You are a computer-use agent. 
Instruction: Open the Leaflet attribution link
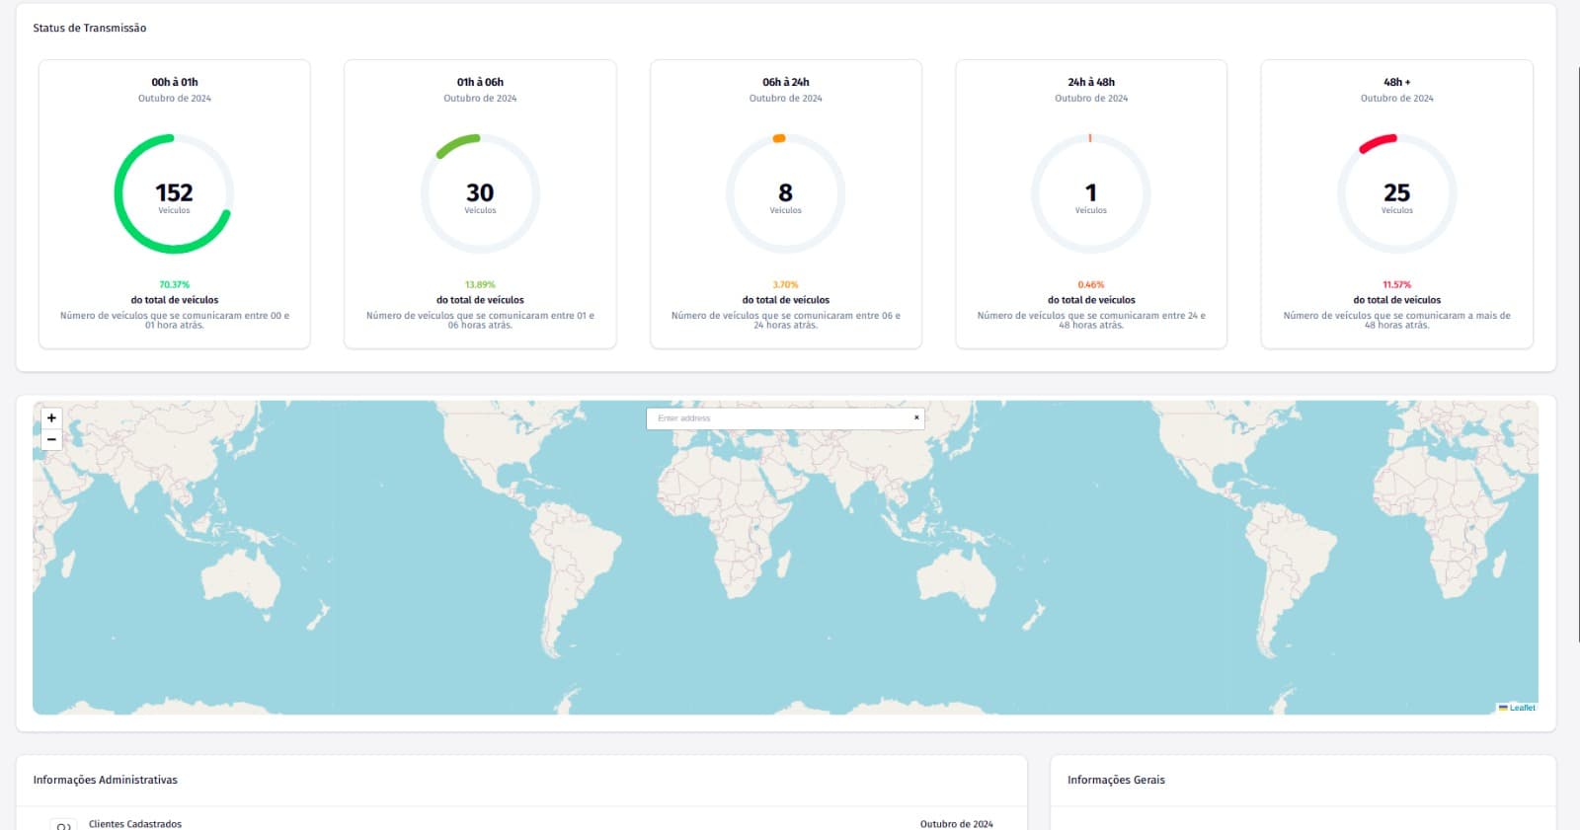click(1522, 708)
